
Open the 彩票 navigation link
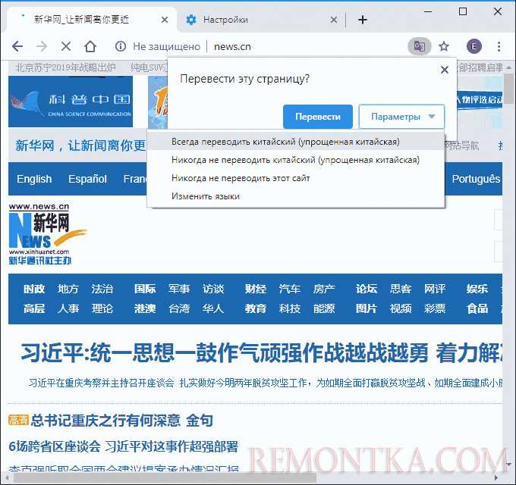point(435,308)
